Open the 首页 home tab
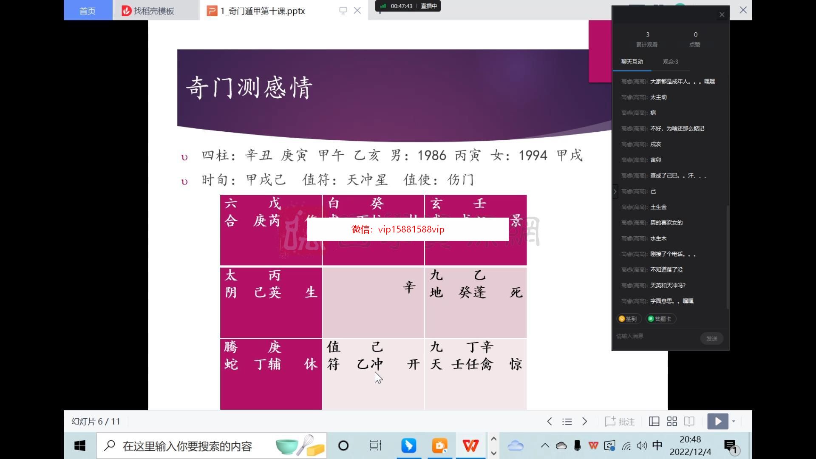This screenshot has height=459, width=816. 88,11
